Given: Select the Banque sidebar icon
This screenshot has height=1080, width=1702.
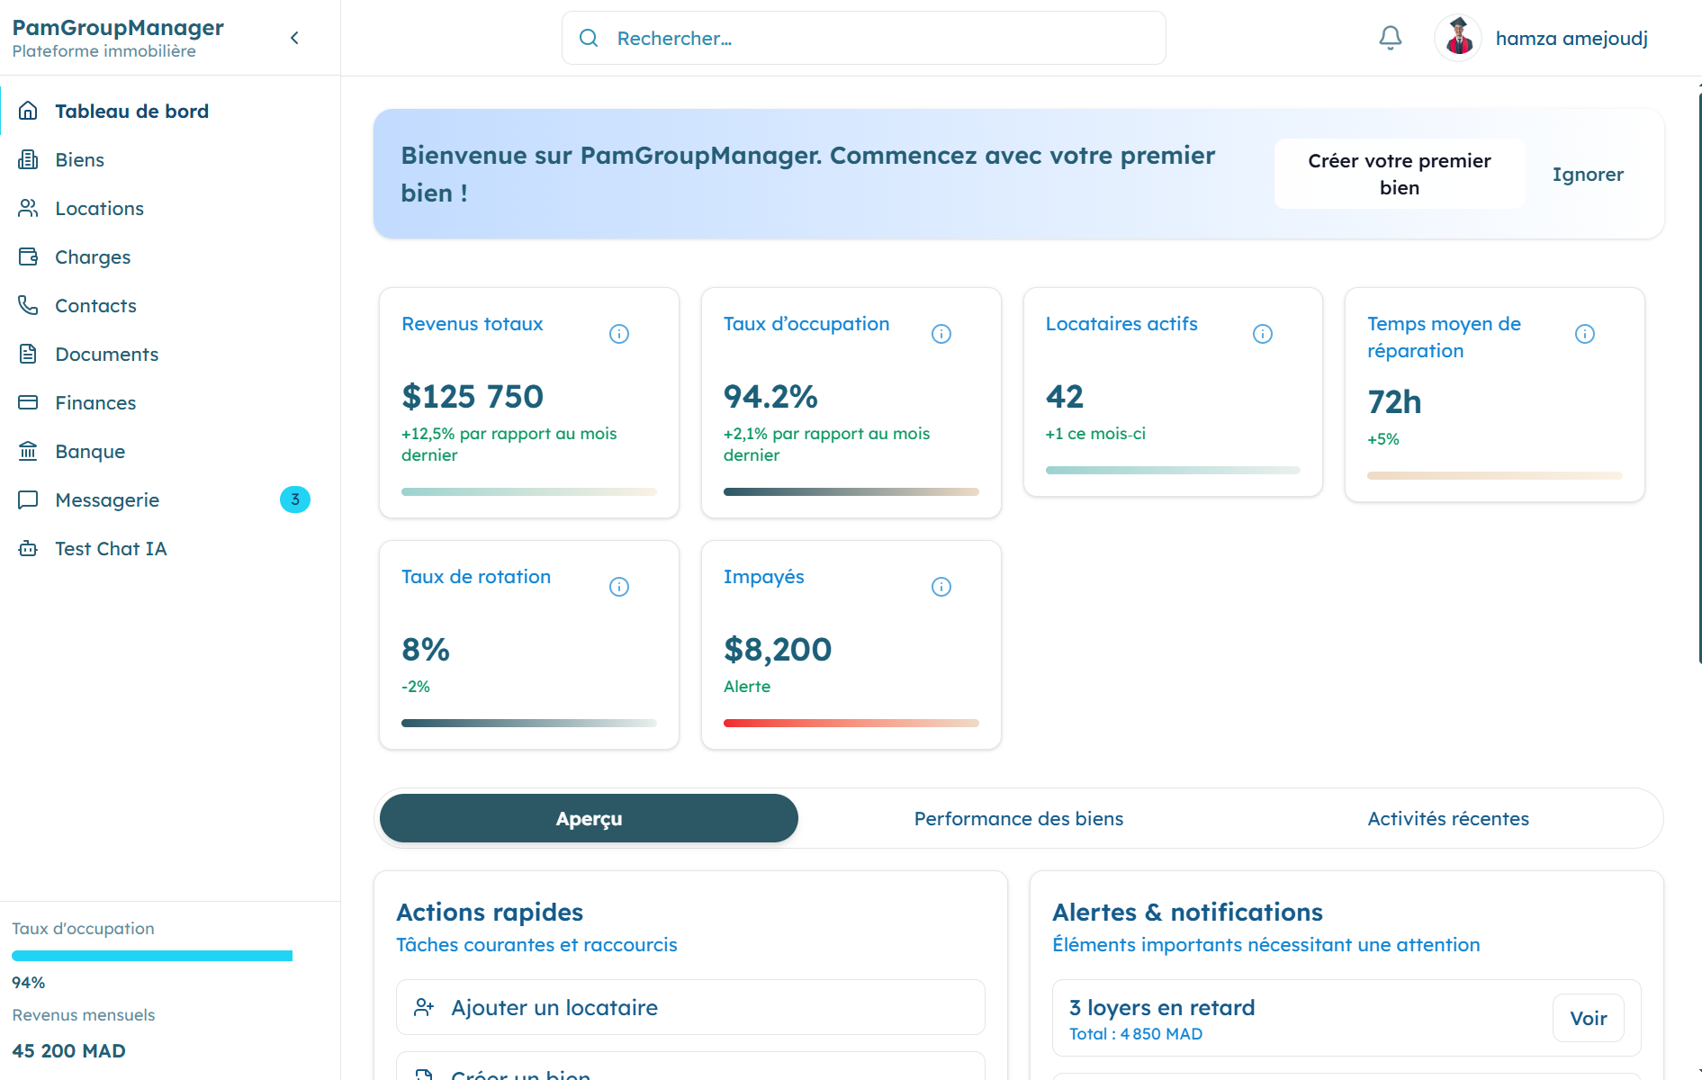Looking at the screenshot, I should click(x=30, y=451).
